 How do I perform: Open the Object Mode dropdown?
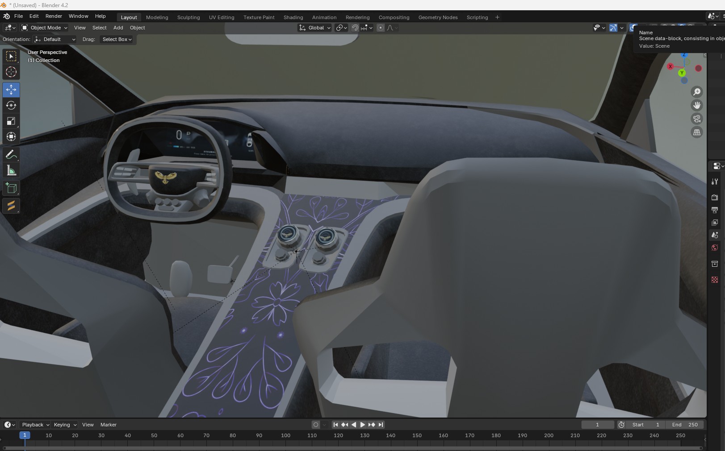click(x=45, y=28)
